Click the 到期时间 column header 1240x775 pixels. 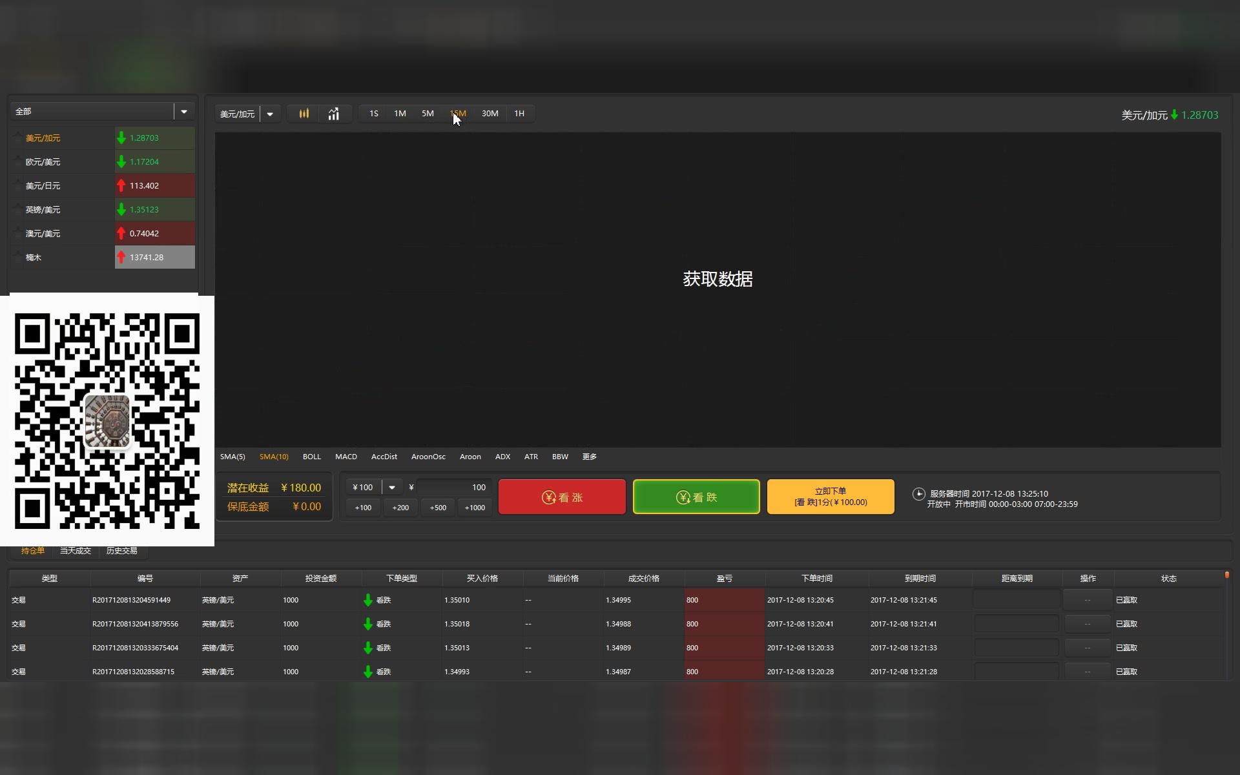pyautogui.click(x=920, y=579)
